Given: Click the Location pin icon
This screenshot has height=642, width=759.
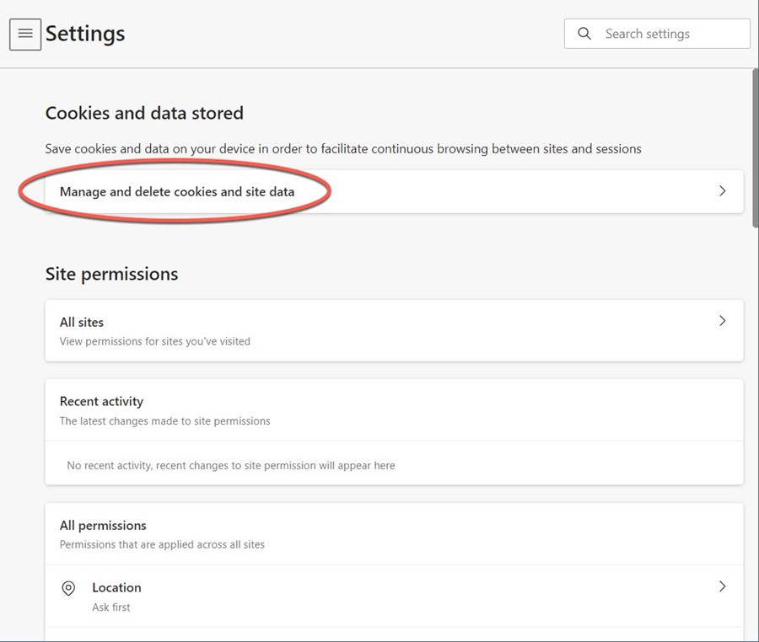Looking at the screenshot, I should [x=68, y=588].
